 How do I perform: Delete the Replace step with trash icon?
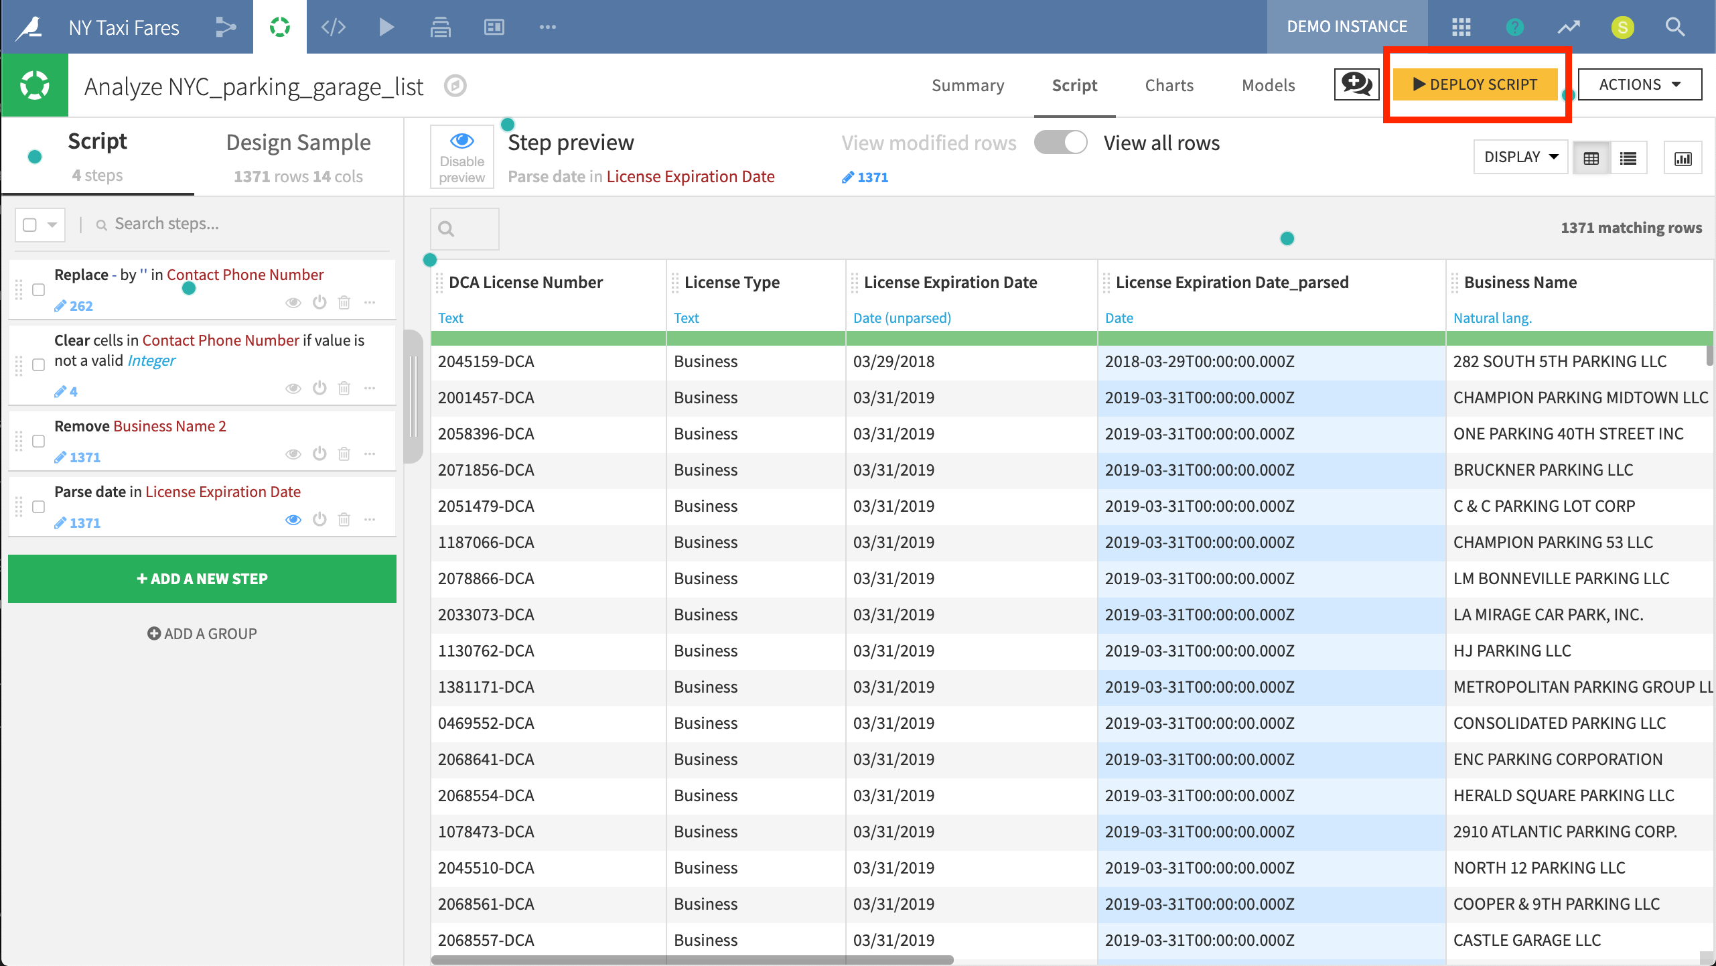click(x=344, y=303)
